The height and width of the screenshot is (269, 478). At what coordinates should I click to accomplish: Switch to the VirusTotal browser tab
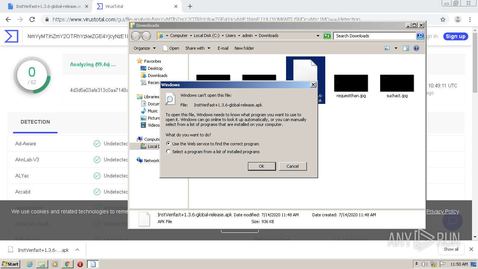(137, 6)
